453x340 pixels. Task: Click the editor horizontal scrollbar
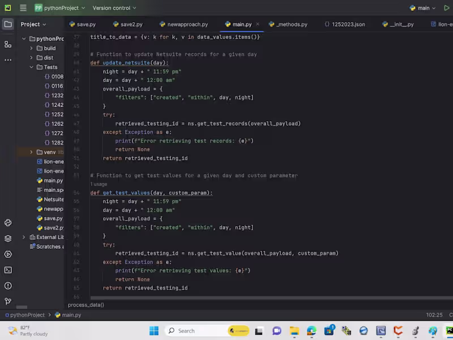[x=272, y=298]
